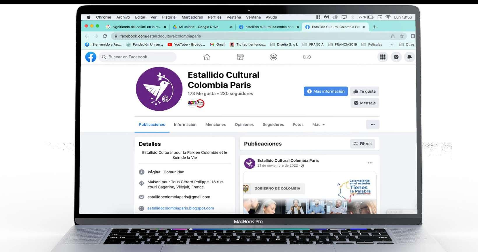Bookmark this page with the star icon
The height and width of the screenshot is (252, 478).
click(402, 36)
